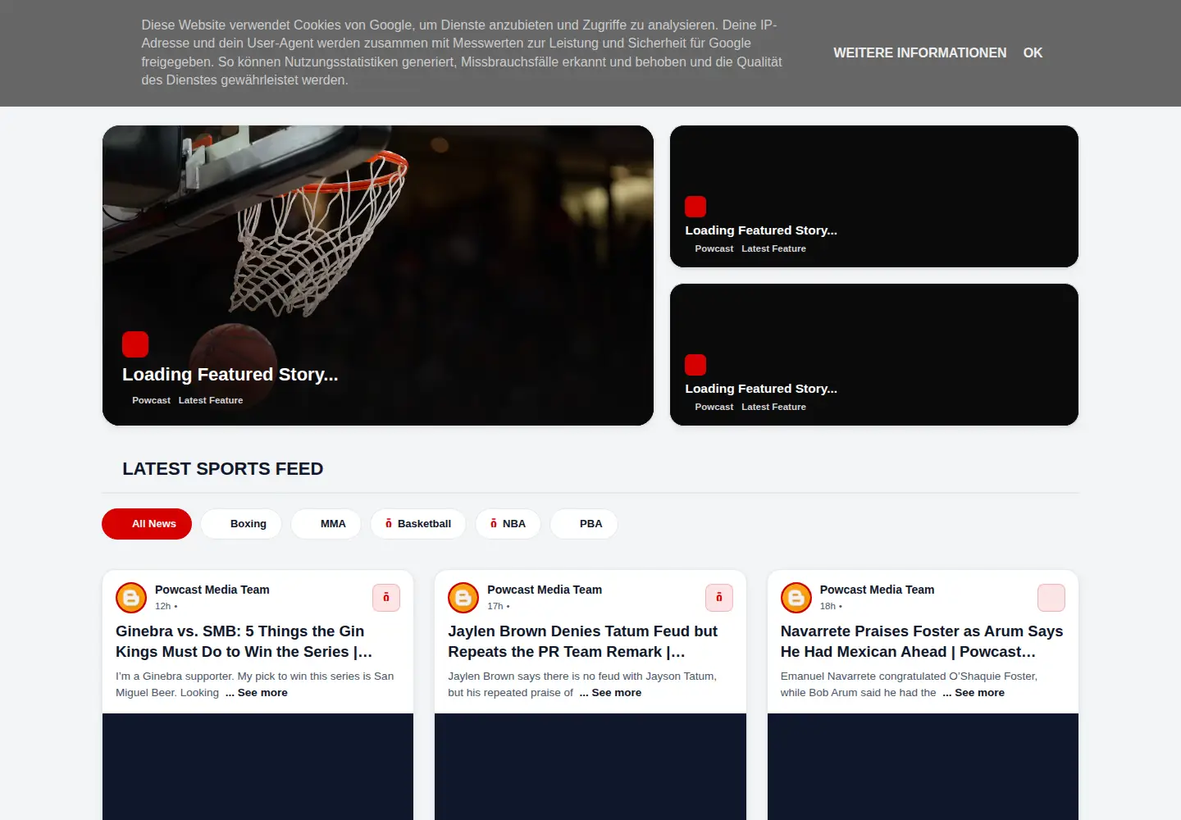Click the red badge on the upper right featured card

pyautogui.click(x=695, y=207)
